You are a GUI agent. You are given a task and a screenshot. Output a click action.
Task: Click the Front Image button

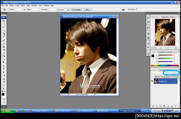click(x=76, y=9)
